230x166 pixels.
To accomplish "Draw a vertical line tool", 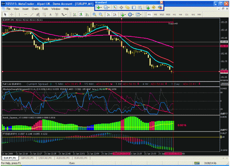I will [19, 14].
